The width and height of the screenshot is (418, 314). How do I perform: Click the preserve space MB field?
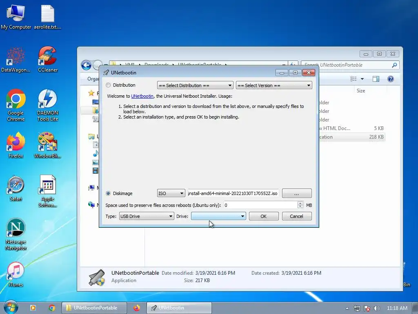pyautogui.click(x=260, y=205)
